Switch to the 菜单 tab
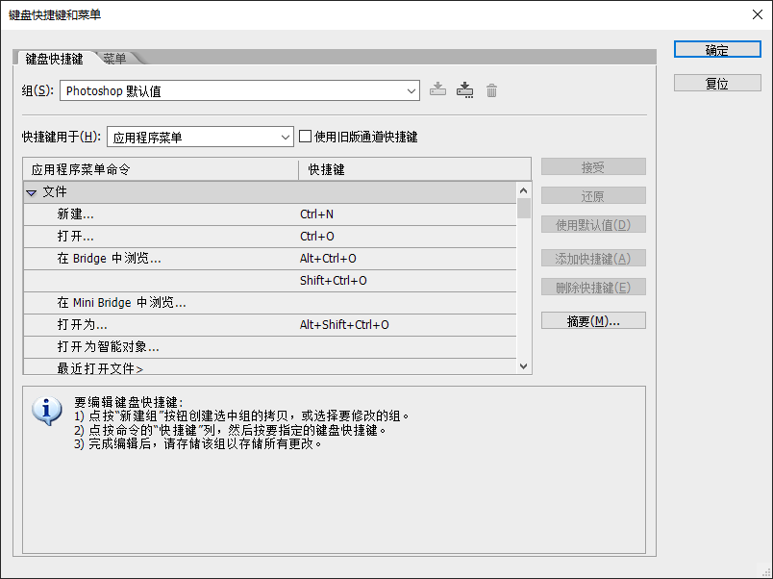The width and height of the screenshot is (773, 579). pos(115,58)
